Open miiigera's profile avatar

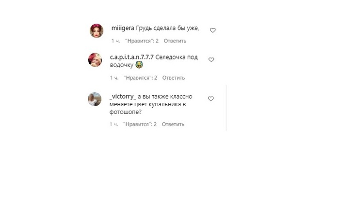97,30
